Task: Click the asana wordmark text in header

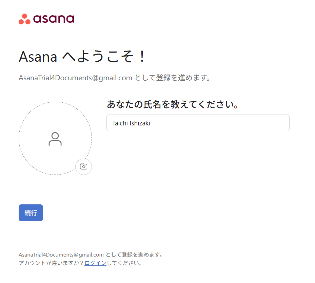Action: 54,18
